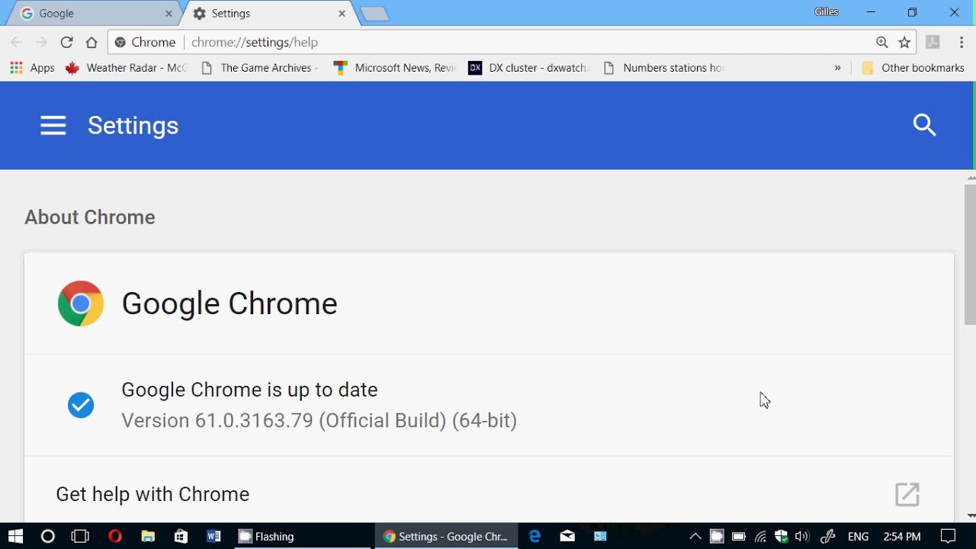Reload the current page

coord(66,43)
